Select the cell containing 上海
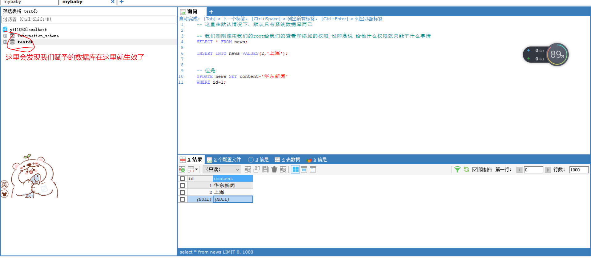Image resolution: width=591 pixels, height=258 pixels. click(233, 193)
